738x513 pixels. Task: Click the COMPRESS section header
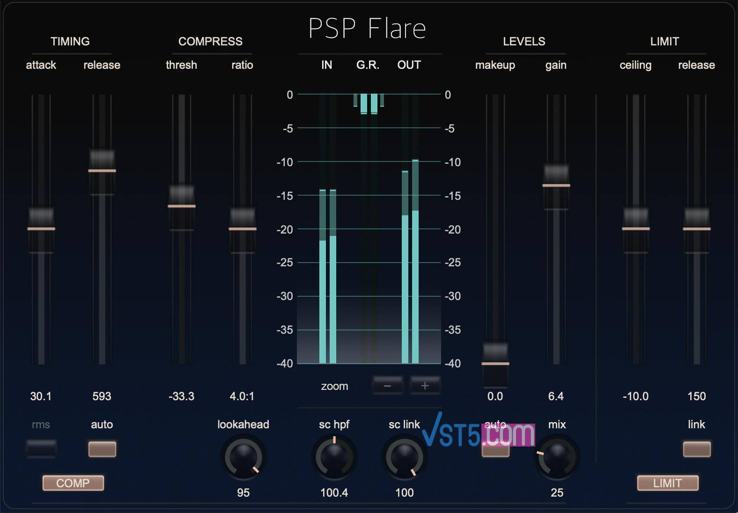[210, 41]
